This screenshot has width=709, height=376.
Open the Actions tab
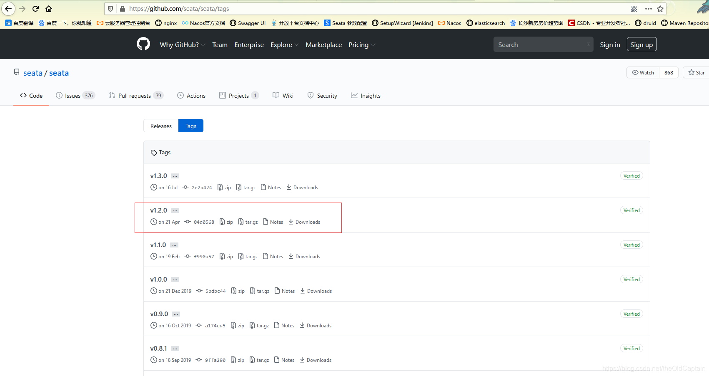(191, 96)
